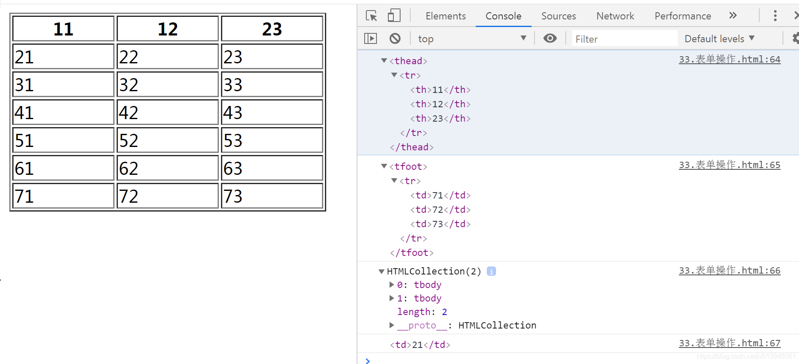Image resolution: width=799 pixels, height=364 pixels.
Task: Click table cell 73
Action: tap(272, 196)
